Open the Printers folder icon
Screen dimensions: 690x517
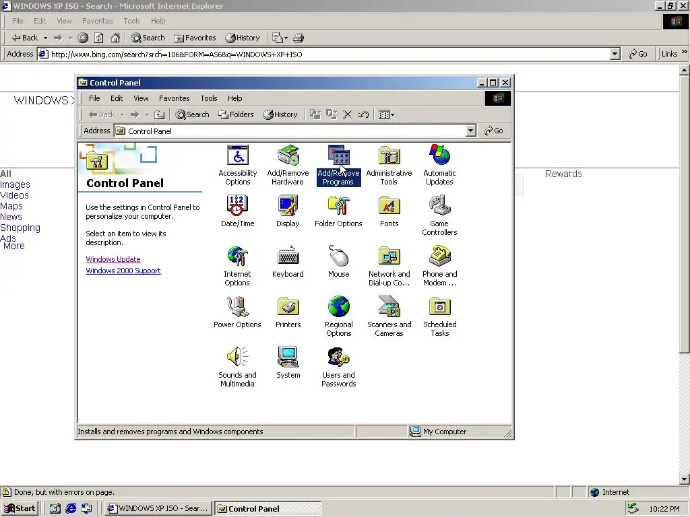point(288,312)
